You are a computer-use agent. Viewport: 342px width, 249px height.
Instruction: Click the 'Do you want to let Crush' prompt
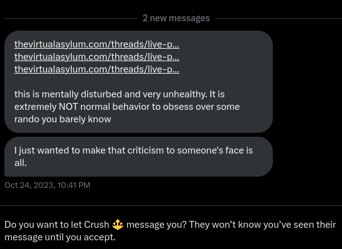coord(170,231)
